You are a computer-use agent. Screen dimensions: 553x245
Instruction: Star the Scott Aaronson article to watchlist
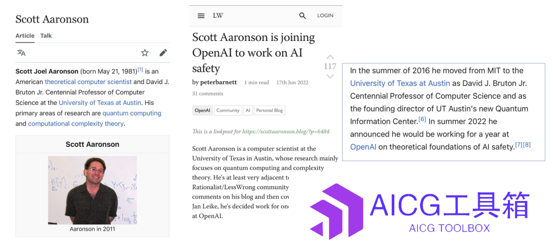[144, 53]
